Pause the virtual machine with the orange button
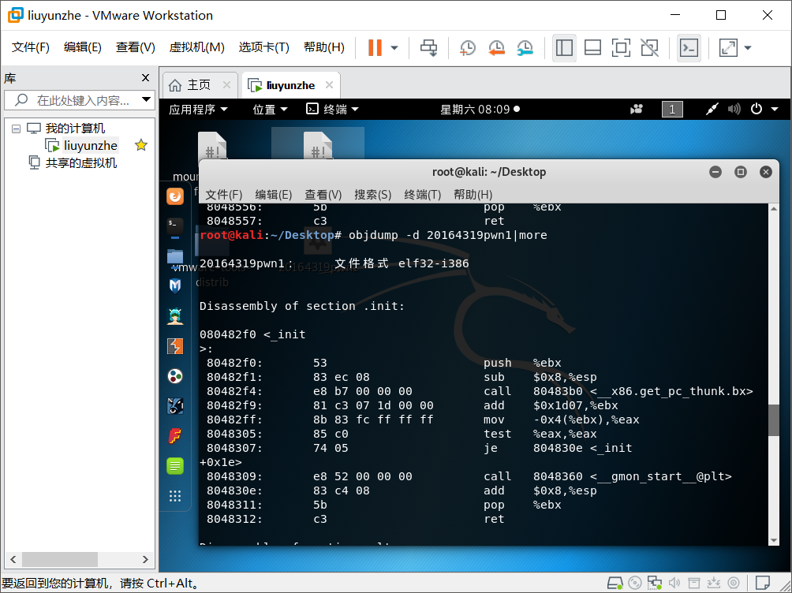 tap(375, 48)
